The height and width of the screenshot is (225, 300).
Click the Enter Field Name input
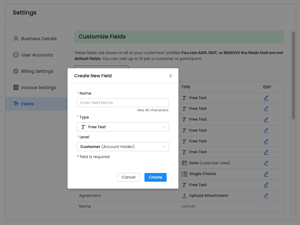[x=123, y=103]
